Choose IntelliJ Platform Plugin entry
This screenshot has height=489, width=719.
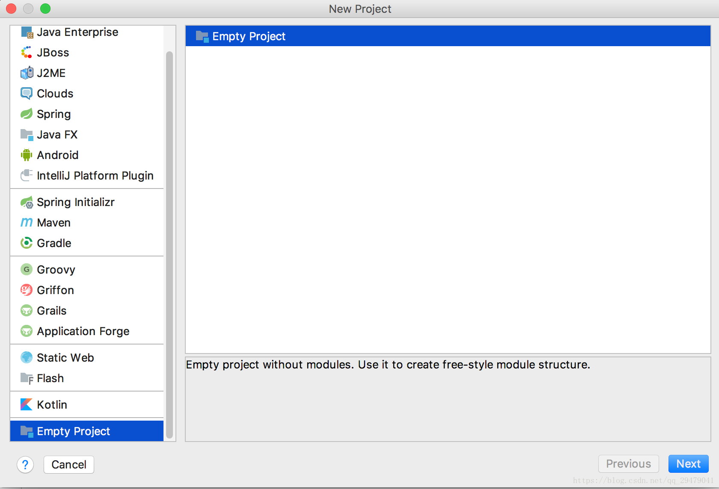tap(87, 176)
